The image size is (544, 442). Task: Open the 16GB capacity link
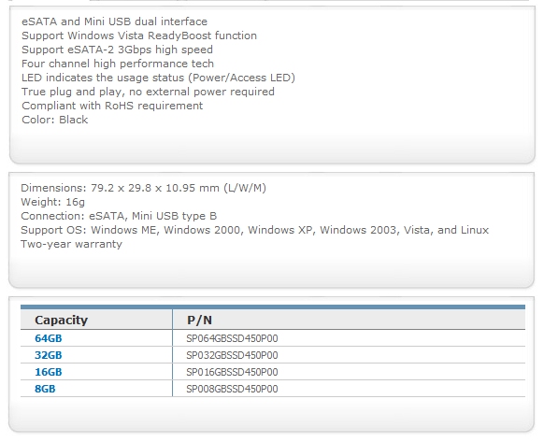(x=49, y=372)
